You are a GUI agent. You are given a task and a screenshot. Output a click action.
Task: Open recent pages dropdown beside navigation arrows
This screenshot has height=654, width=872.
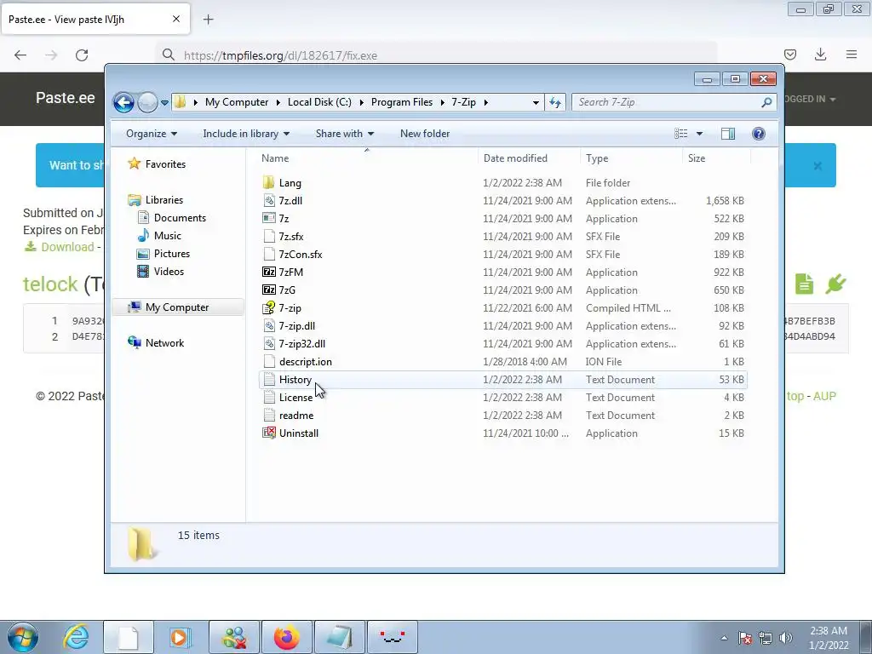point(164,103)
